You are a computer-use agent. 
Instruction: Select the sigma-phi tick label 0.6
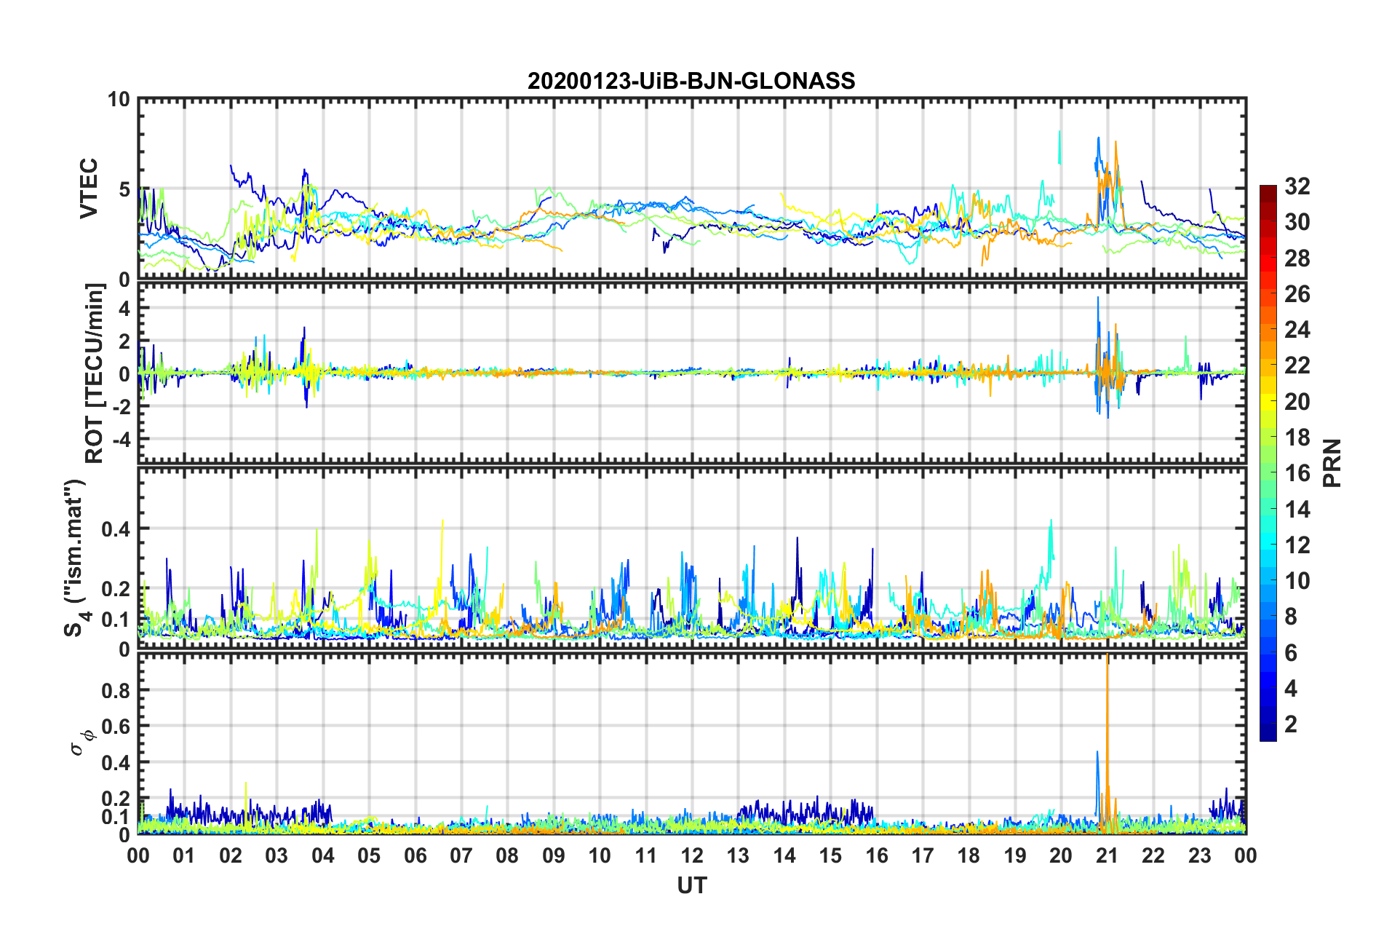tap(116, 727)
